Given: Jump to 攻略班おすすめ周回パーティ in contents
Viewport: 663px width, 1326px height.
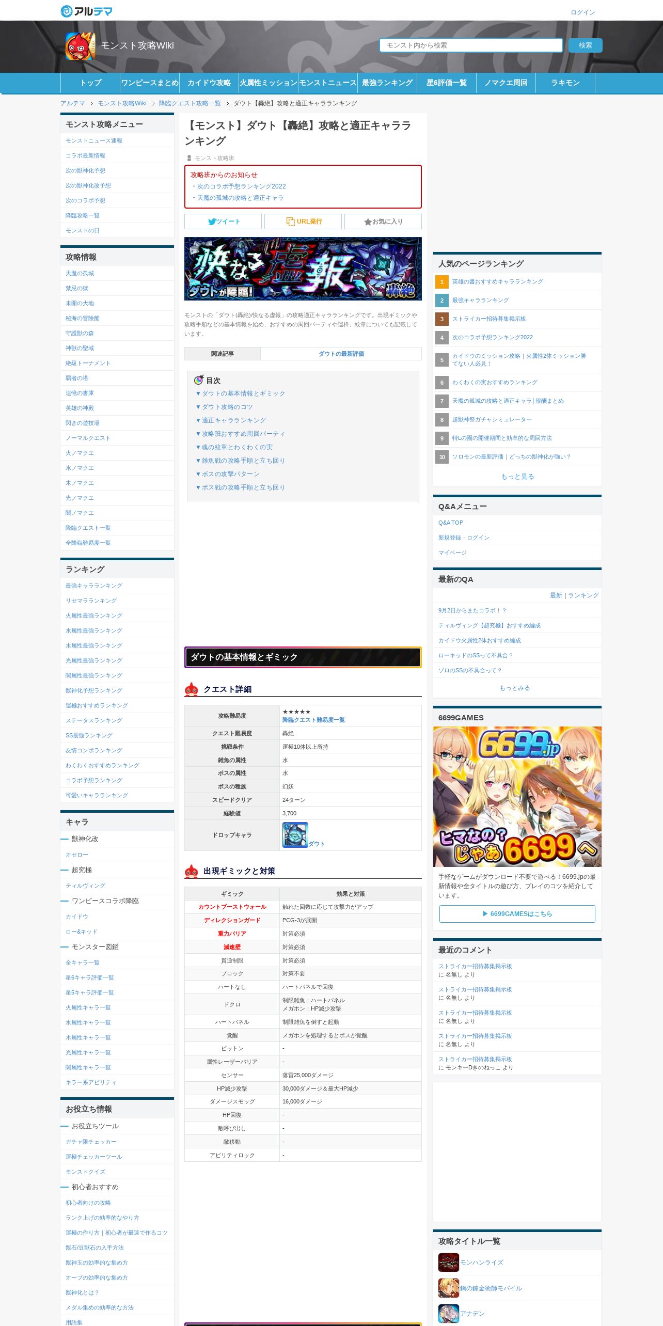Looking at the screenshot, I should click(x=240, y=434).
